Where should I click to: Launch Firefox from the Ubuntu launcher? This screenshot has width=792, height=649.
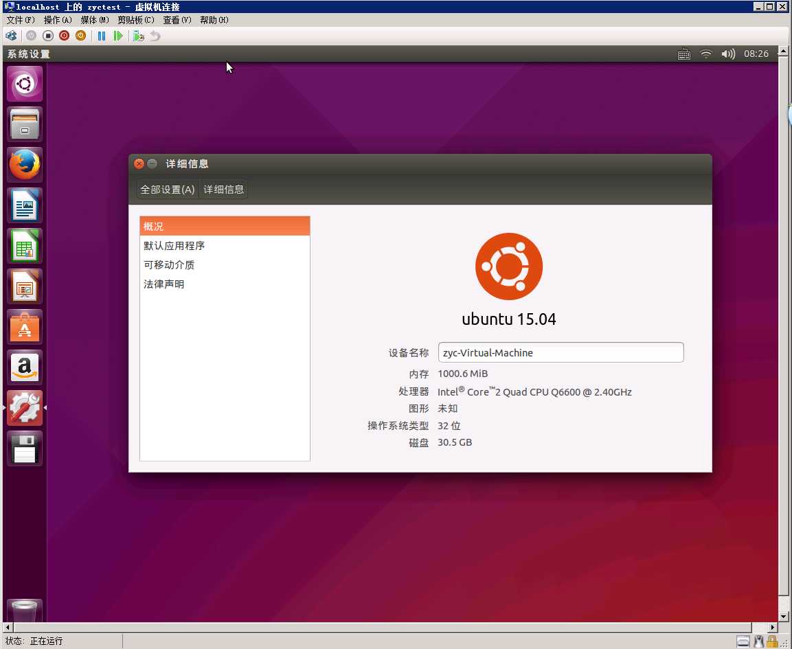pyautogui.click(x=25, y=165)
